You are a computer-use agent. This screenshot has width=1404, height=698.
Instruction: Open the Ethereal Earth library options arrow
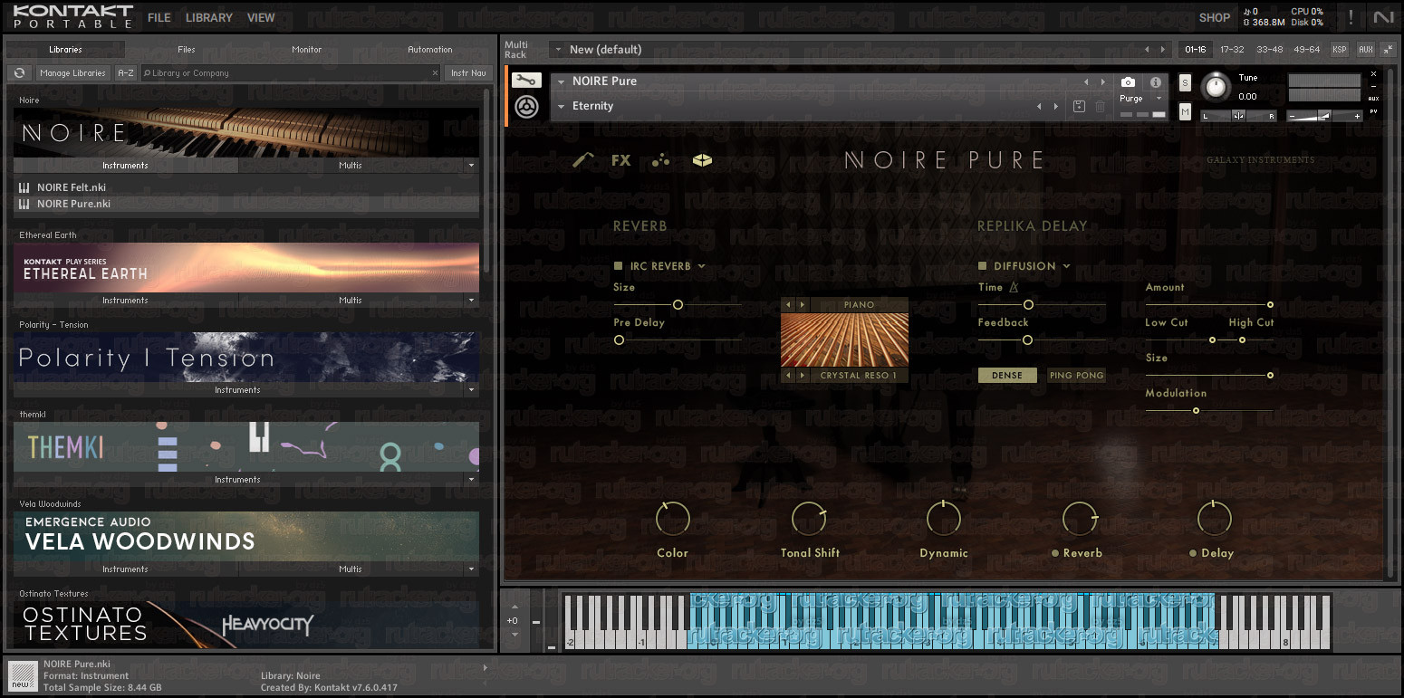click(470, 301)
